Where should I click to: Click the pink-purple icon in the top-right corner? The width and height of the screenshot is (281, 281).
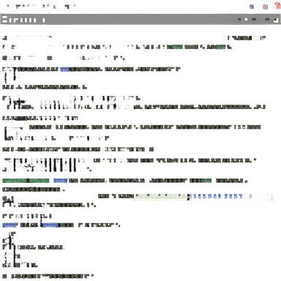tap(265, 7)
